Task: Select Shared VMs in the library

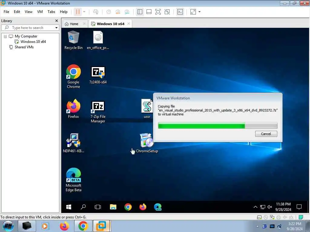Action: [x=24, y=47]
